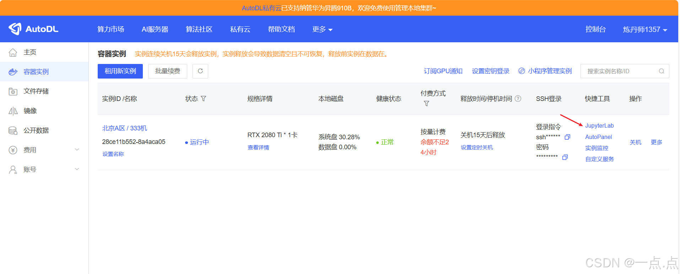This screenshot has width=680, height=274.
Task: Click 设置定时关机 link
Action: click(477, 147)
